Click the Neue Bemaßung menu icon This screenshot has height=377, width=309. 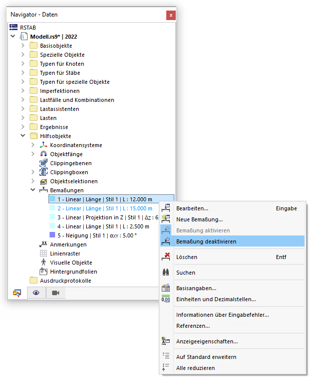pos(166,219)
